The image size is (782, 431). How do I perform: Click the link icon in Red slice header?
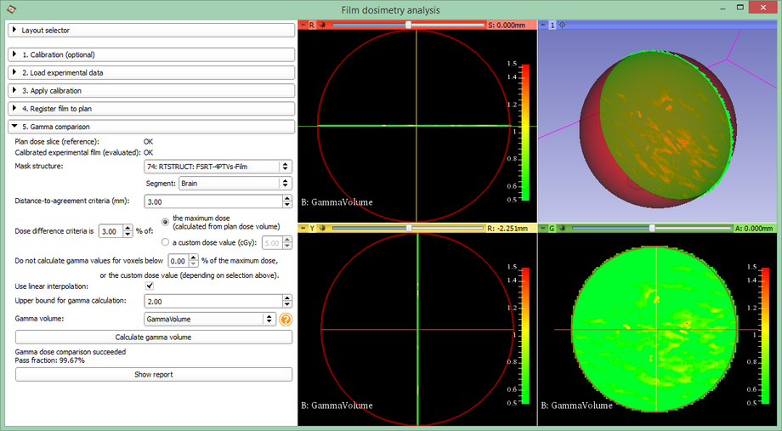(322, 26)
